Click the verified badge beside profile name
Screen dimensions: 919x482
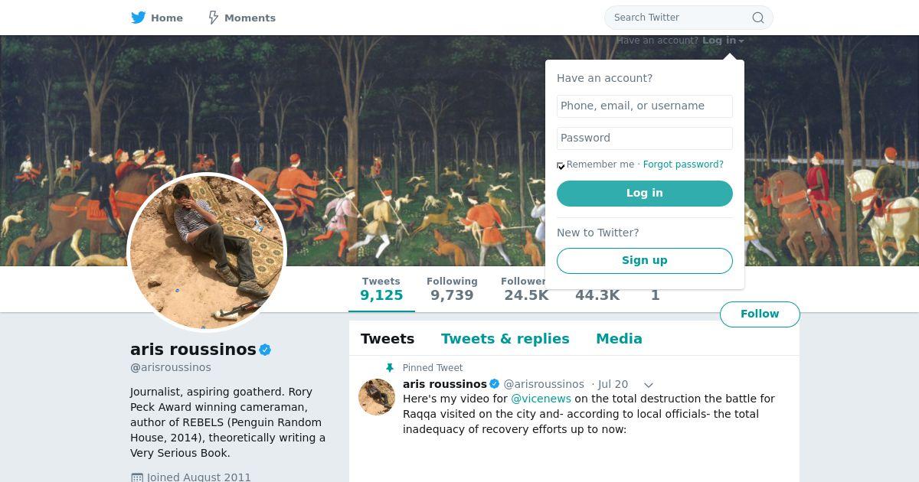point(266,350)
